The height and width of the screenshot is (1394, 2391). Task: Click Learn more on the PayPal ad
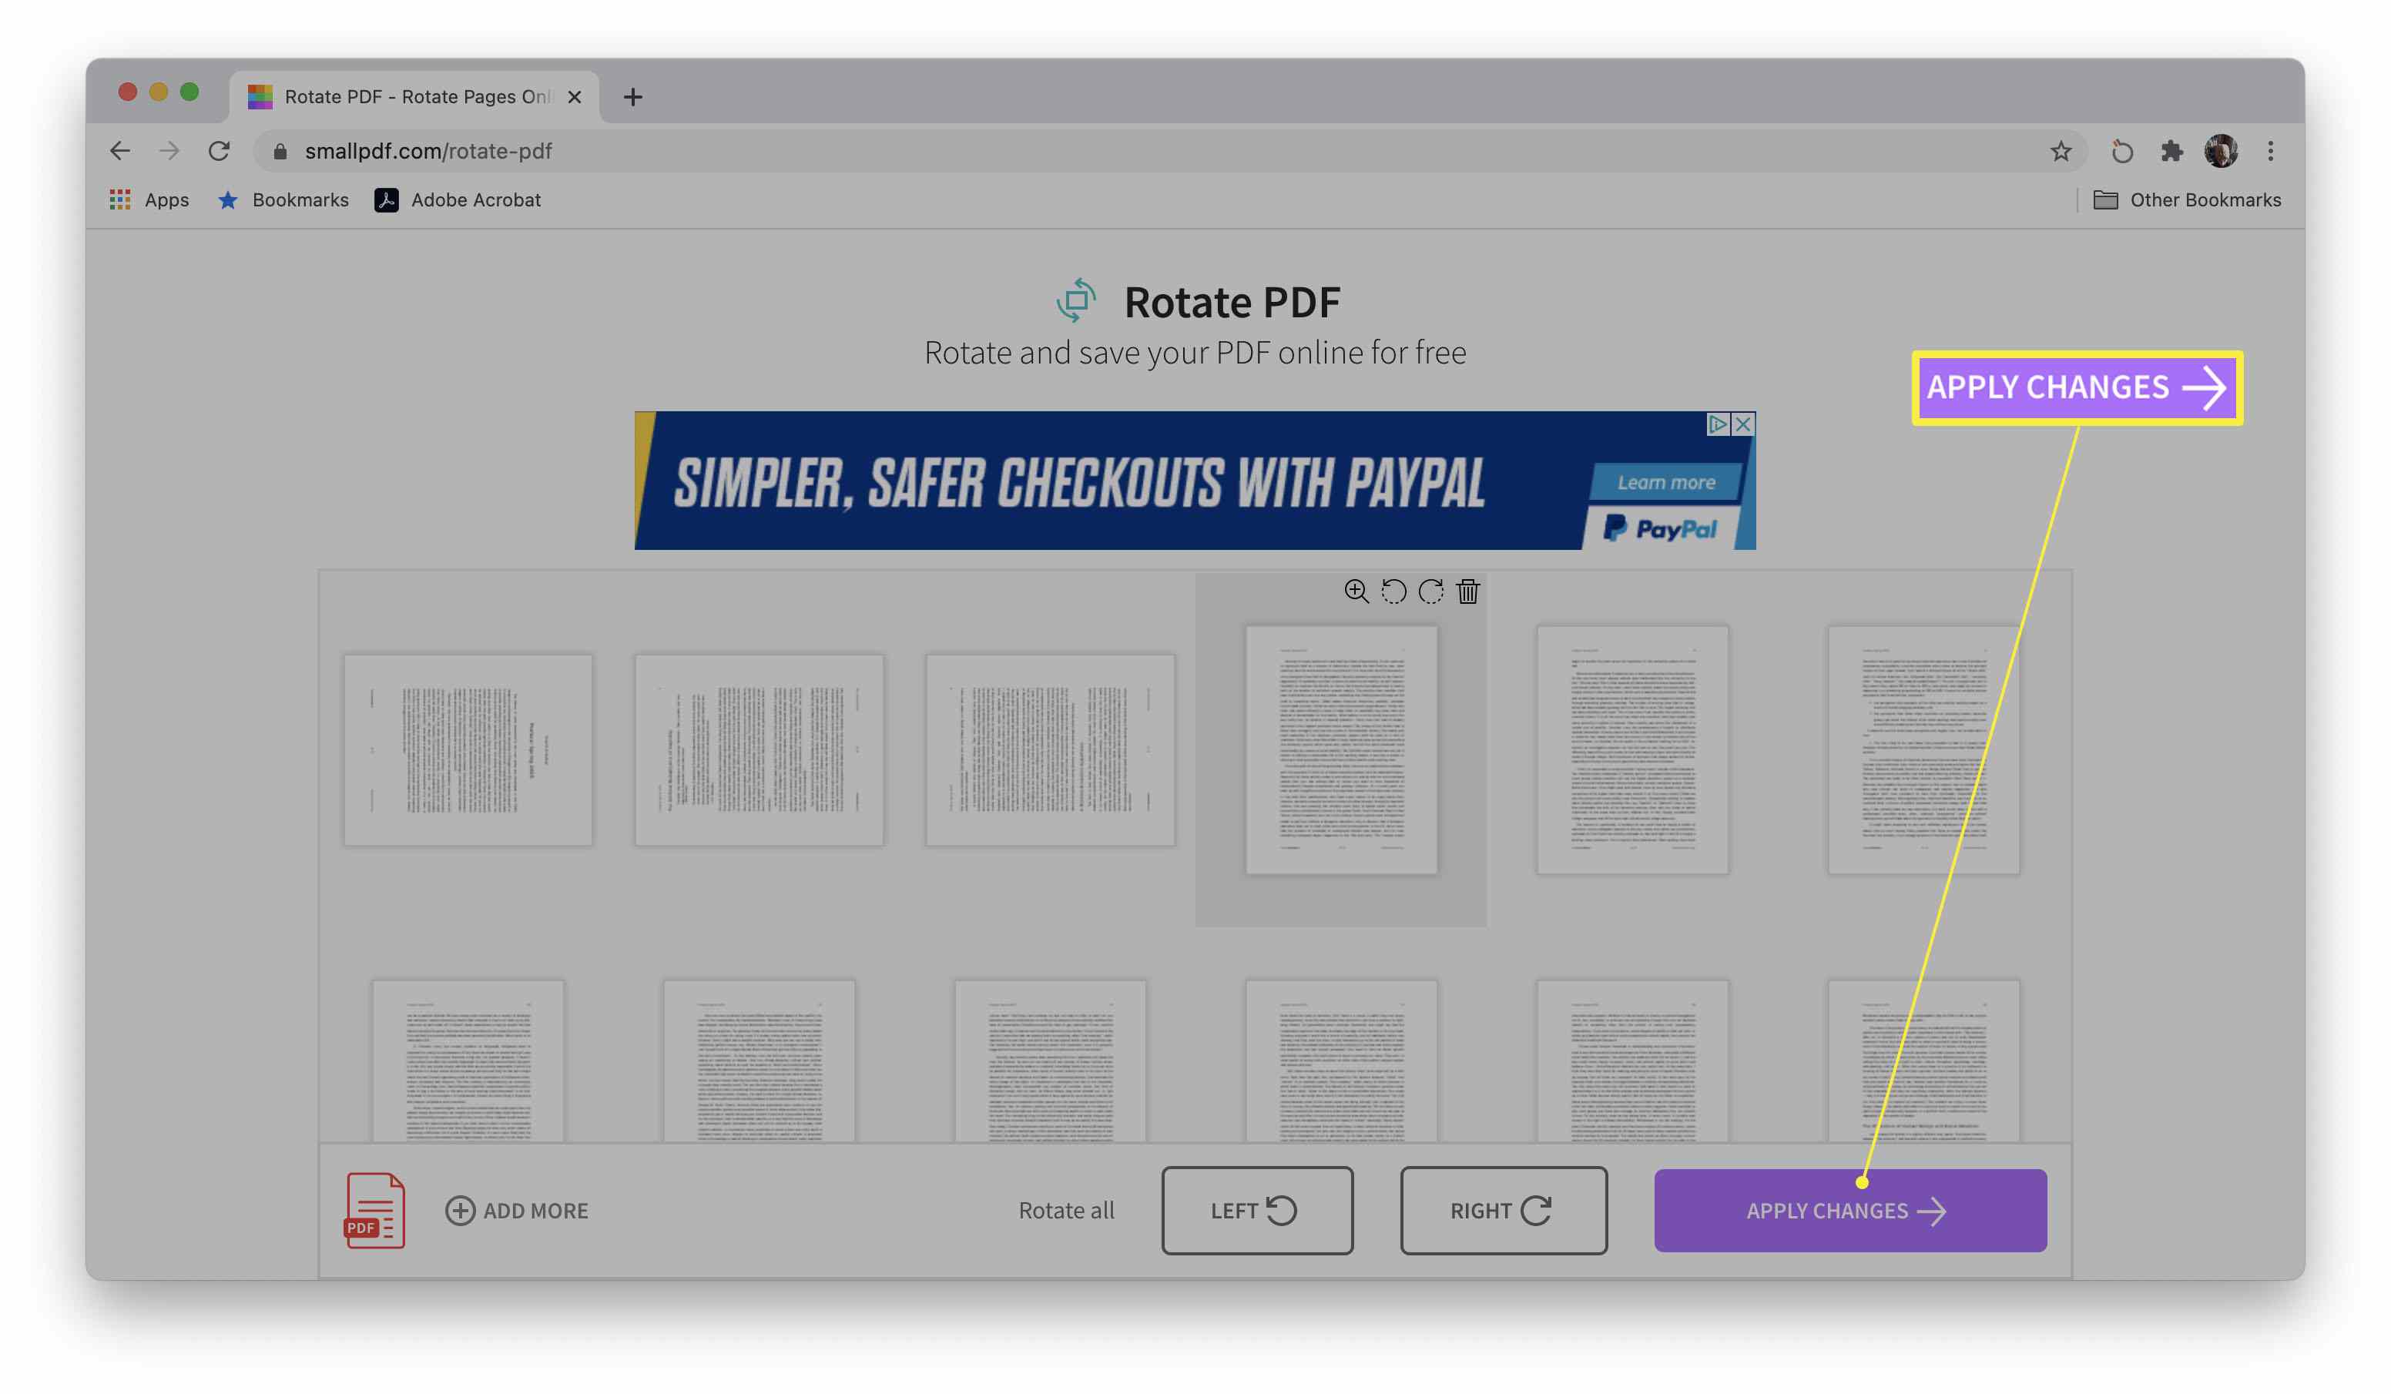[x=1666, y=483]
